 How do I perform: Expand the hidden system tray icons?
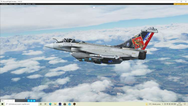click(x=162, y=104)
